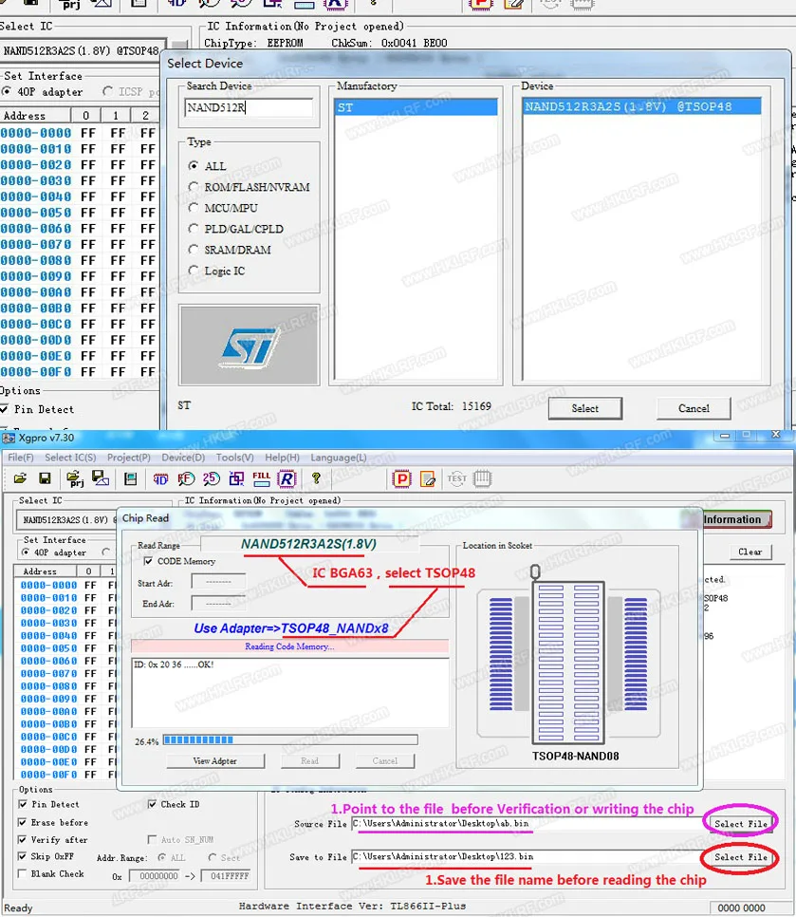
Task: Select the ROM/FLASH/NVRAM radio button
Action: tap(194, 187)
